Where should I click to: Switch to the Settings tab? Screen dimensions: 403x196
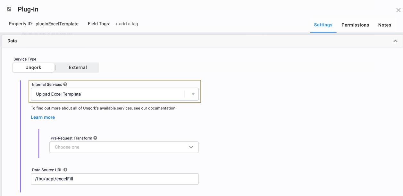coord(323,25)
